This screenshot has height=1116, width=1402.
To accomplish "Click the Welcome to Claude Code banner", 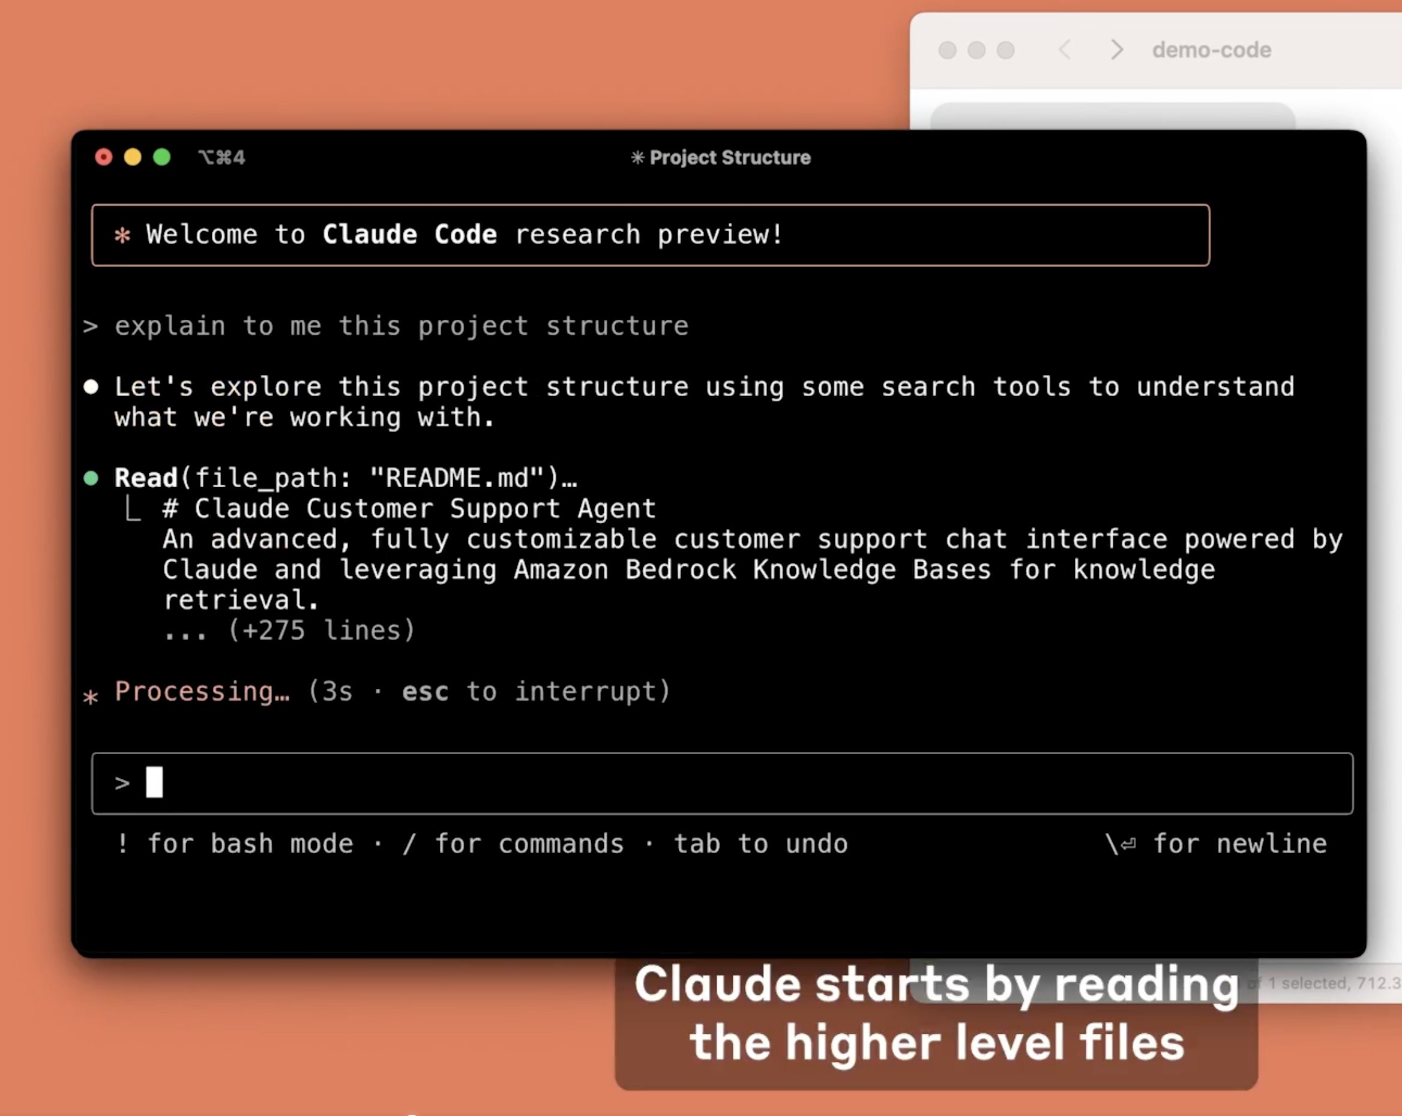I will point(650,235).
